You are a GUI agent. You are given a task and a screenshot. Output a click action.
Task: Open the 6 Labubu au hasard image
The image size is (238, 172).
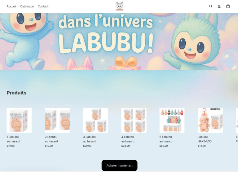coord(172,120)
